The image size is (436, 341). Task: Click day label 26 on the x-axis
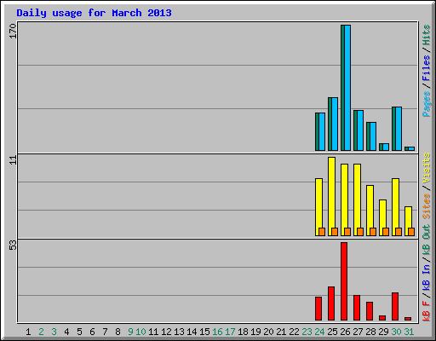click(x=345, y=332)
